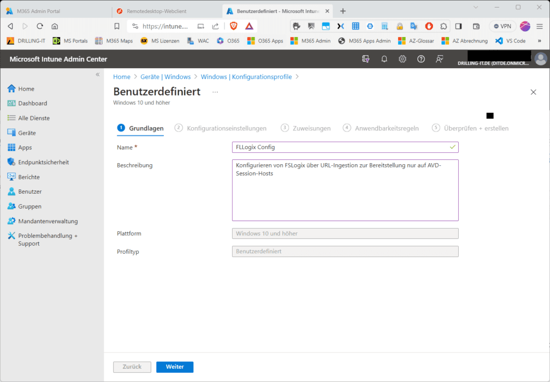Image resolution: width=550 pixels, height=382 pixels.
Task: Switch to M365 Admin Portal browser tab
Action: coord(56,11)
